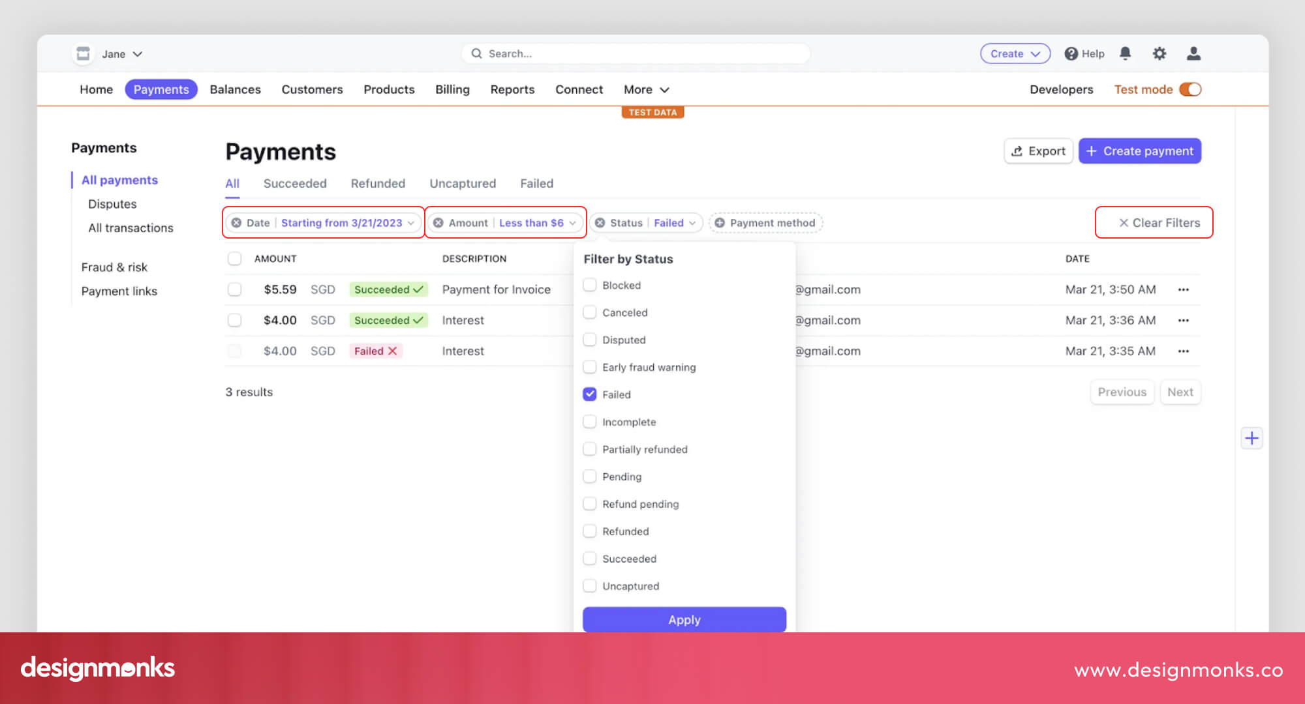Click the user profile icon

click(x=1193, y=53)
